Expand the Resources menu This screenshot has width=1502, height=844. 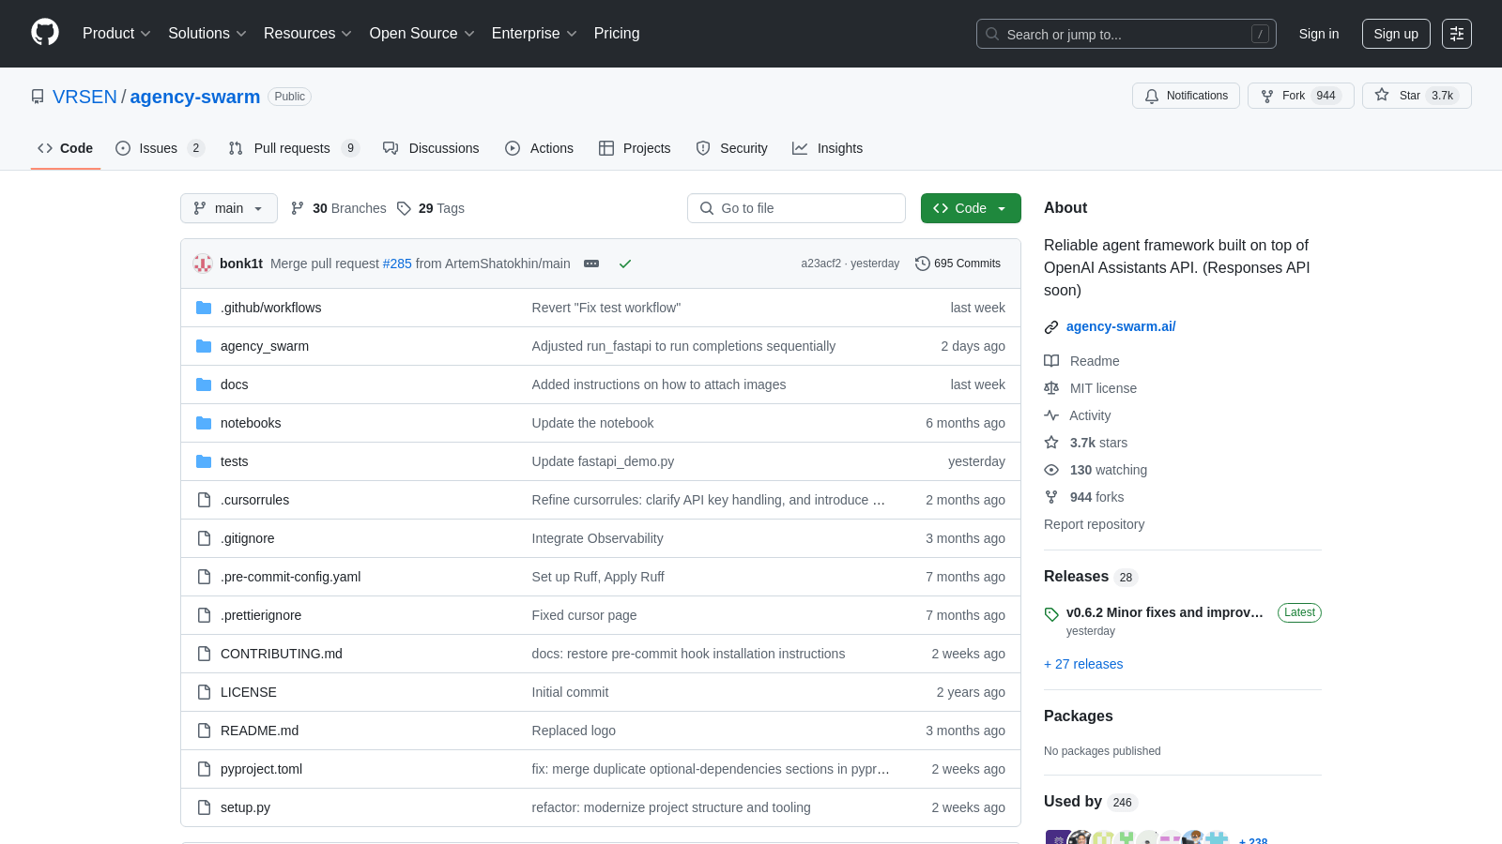click(308, 34)
